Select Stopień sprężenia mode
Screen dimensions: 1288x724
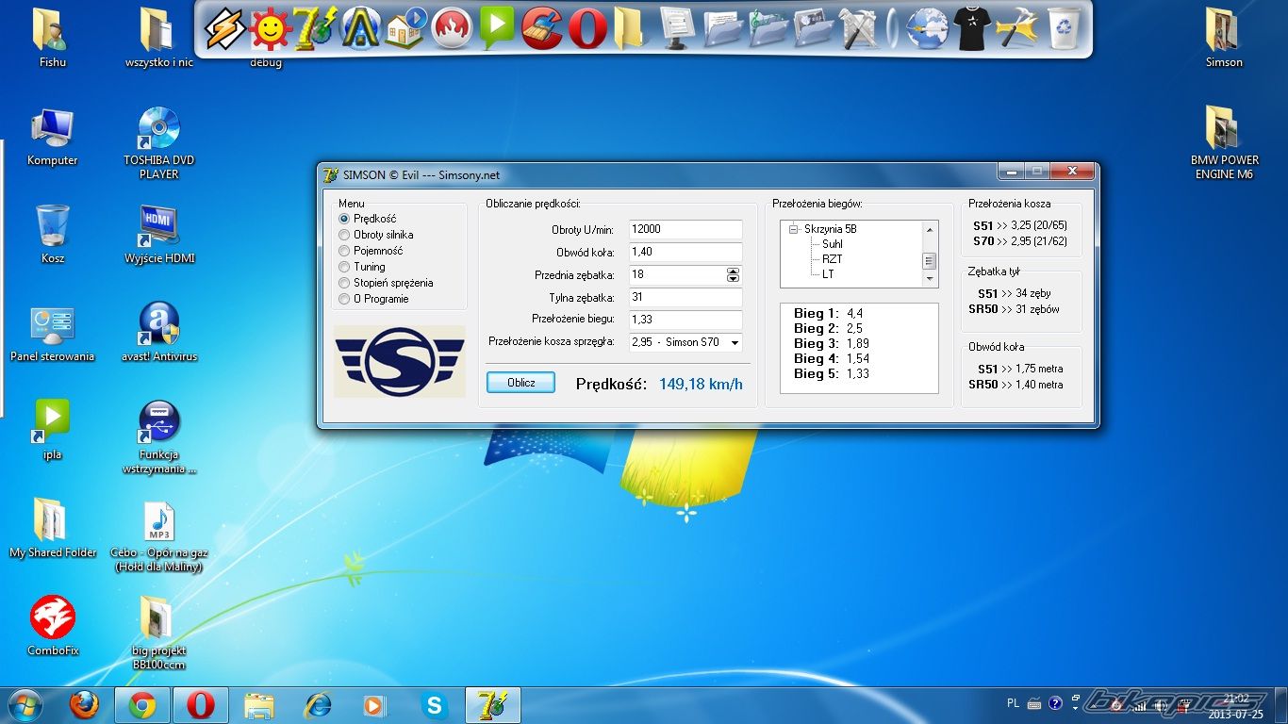coord(386,283)
